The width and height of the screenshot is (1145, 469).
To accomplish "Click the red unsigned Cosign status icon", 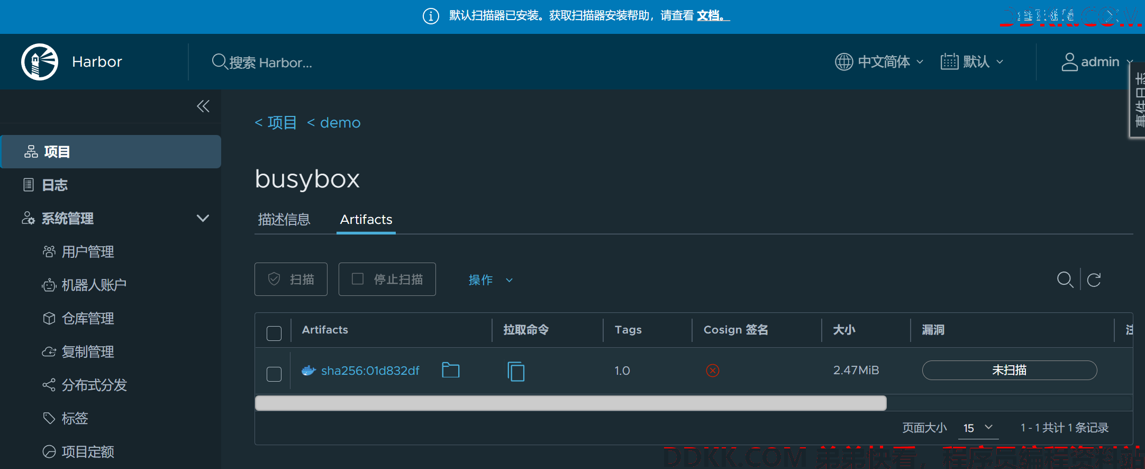I will pyautogui.click(x=713, y=371).
